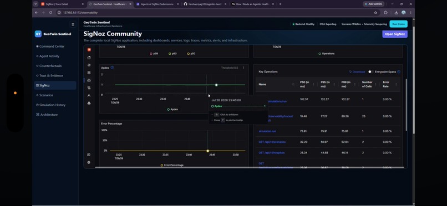Click the Key Operations table vertical scrollbar
Screen dimensions: 447x206
pos(406,105)
